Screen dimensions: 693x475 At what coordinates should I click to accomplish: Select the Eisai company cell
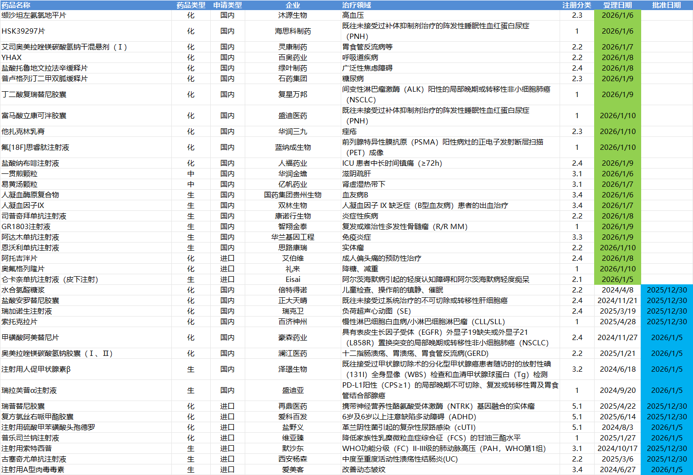tap(293, 280)
